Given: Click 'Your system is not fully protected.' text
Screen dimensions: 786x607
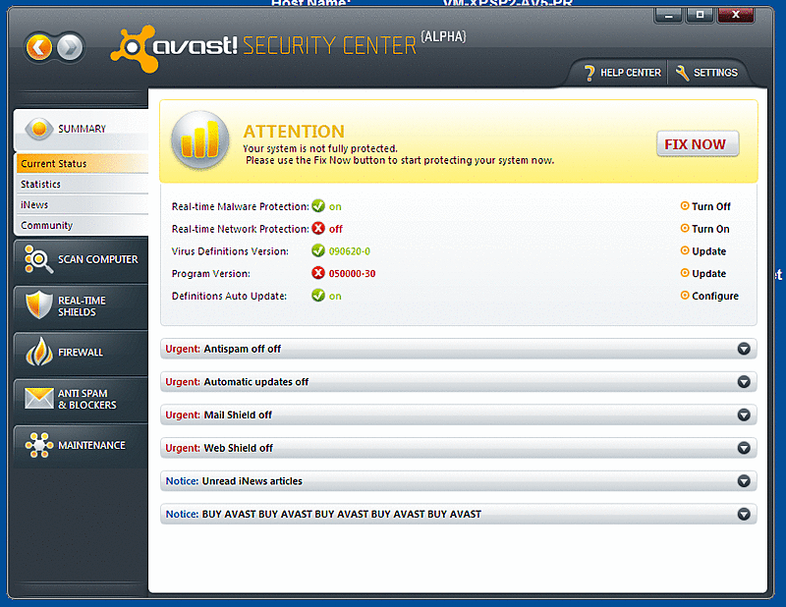Looking at the screenshot, I should tap(320, 149).
